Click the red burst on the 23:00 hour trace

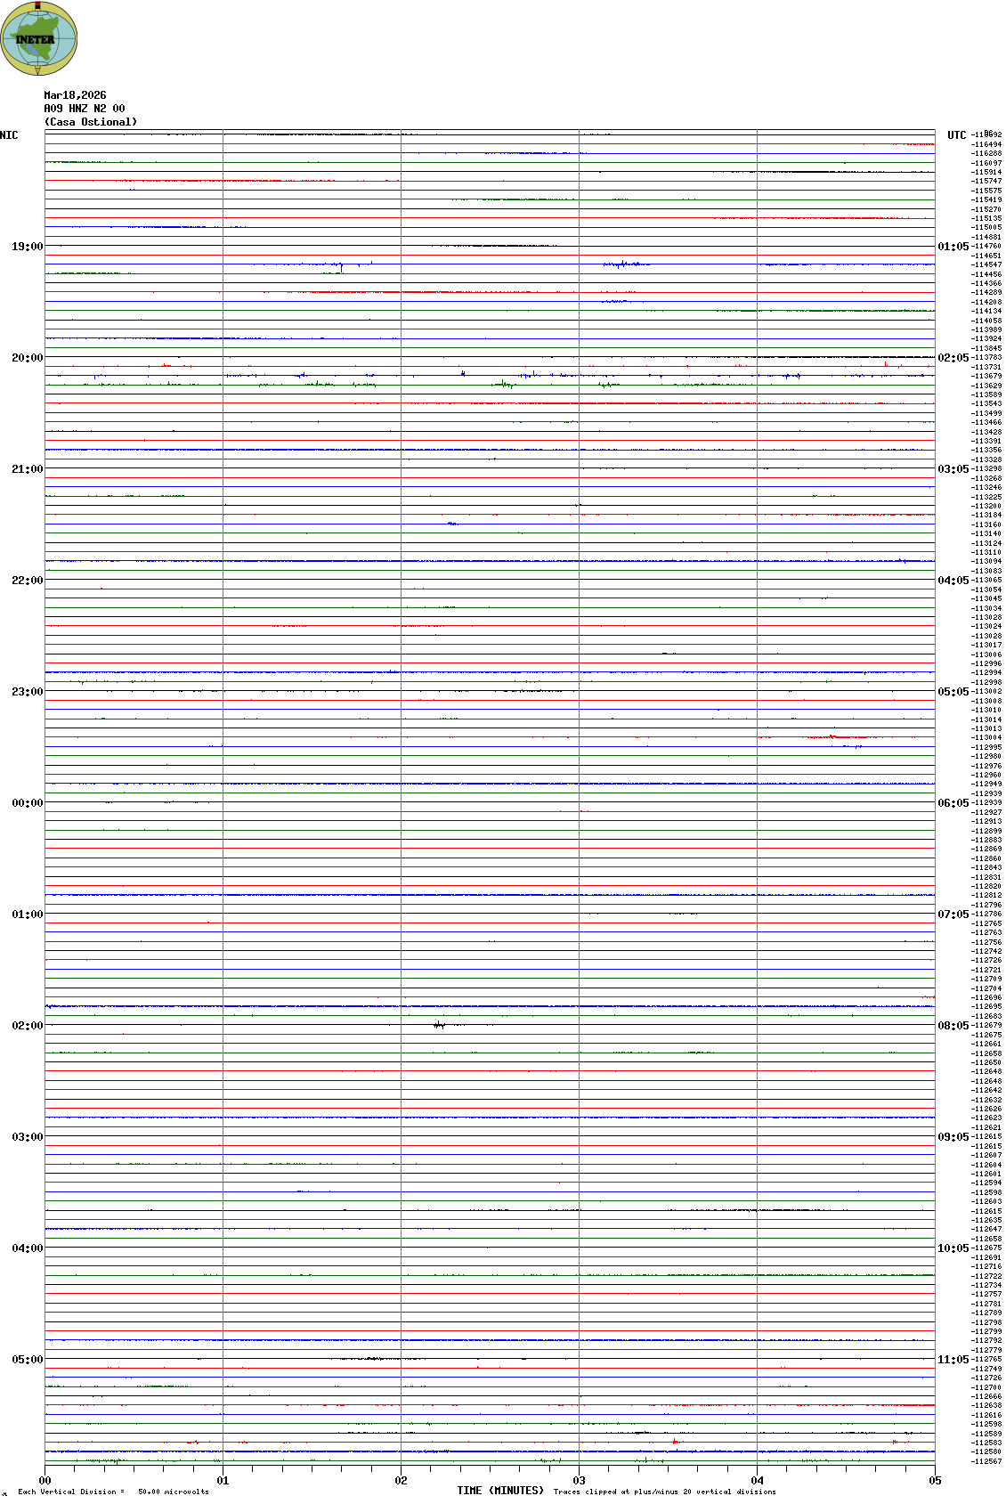[x=835, y=737]
